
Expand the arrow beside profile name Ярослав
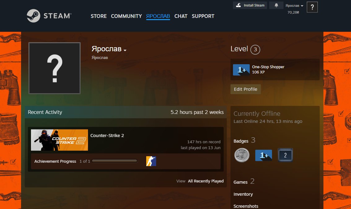tap(125, 50)
